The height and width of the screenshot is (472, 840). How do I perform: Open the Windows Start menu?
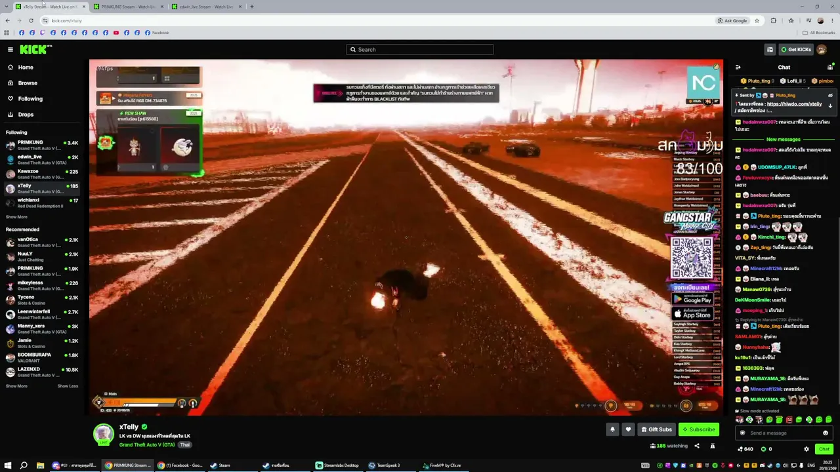point(8,465)
